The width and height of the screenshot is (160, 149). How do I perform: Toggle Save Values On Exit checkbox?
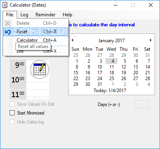pos(12,104)
